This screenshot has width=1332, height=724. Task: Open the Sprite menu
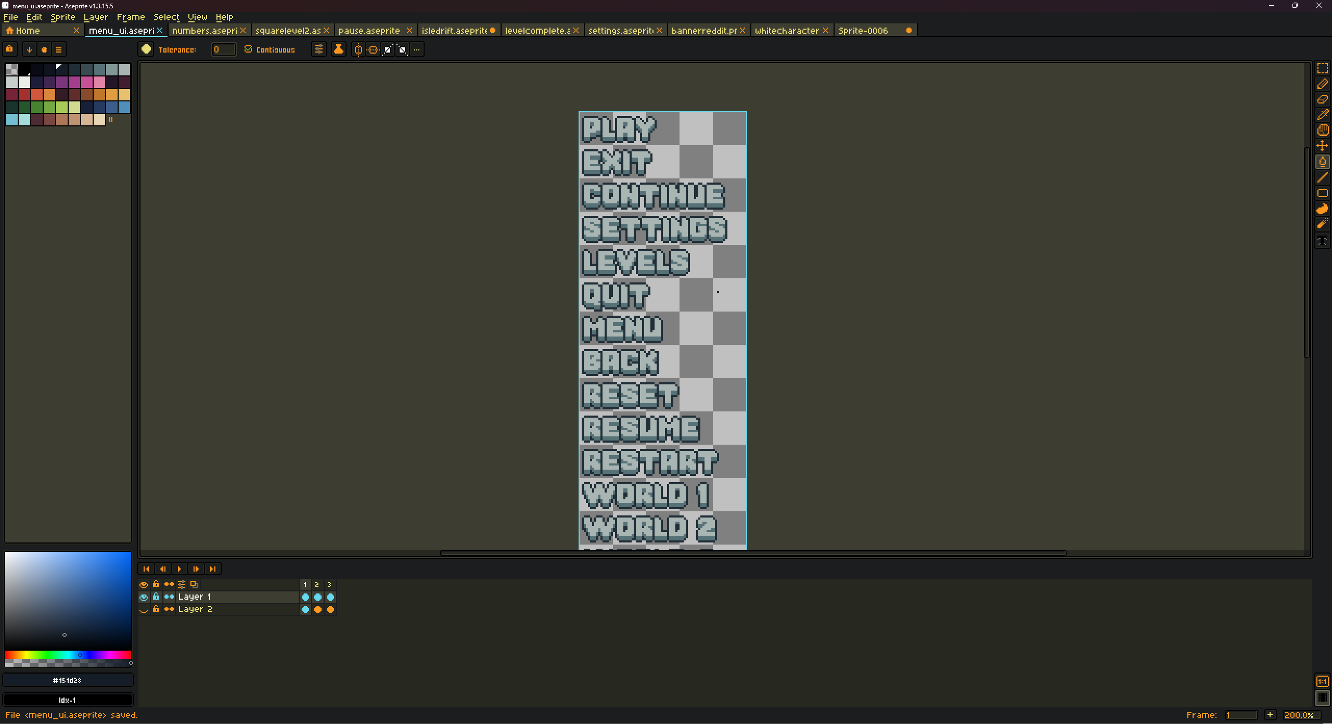click(62, 17)
